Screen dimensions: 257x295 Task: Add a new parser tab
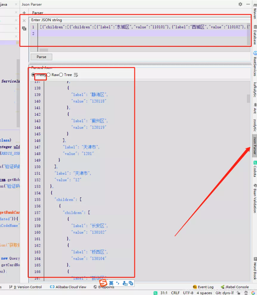coord(24,13)
